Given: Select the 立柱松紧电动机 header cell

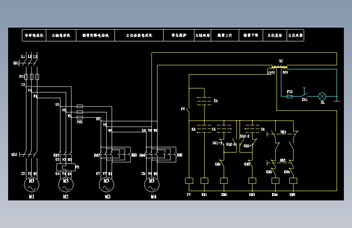Looking at the screenshot, I should pyautogui.click(x=139, y=35).
